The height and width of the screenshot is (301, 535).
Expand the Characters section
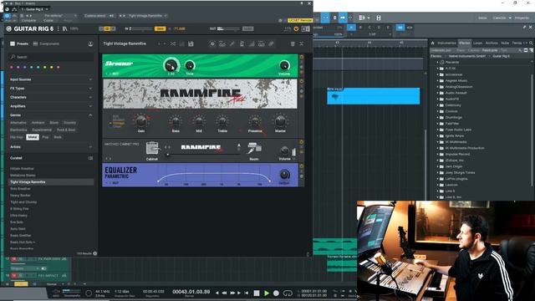tap(90, 97)
